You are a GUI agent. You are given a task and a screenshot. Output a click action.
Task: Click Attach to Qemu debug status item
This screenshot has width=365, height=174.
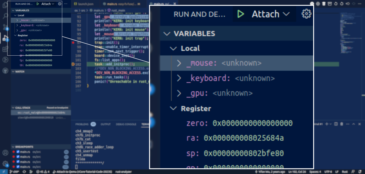(82, 172)
